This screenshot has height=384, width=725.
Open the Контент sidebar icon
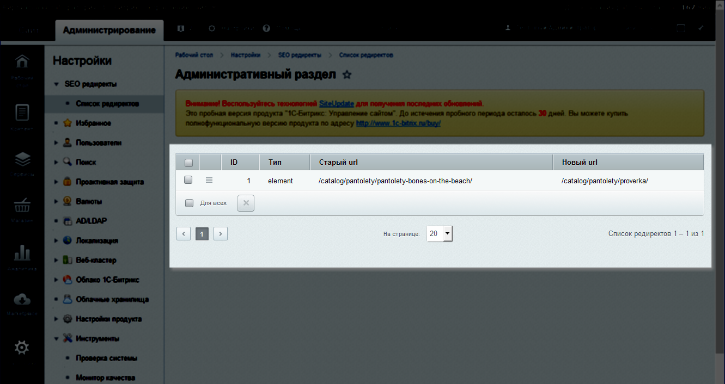22,112
